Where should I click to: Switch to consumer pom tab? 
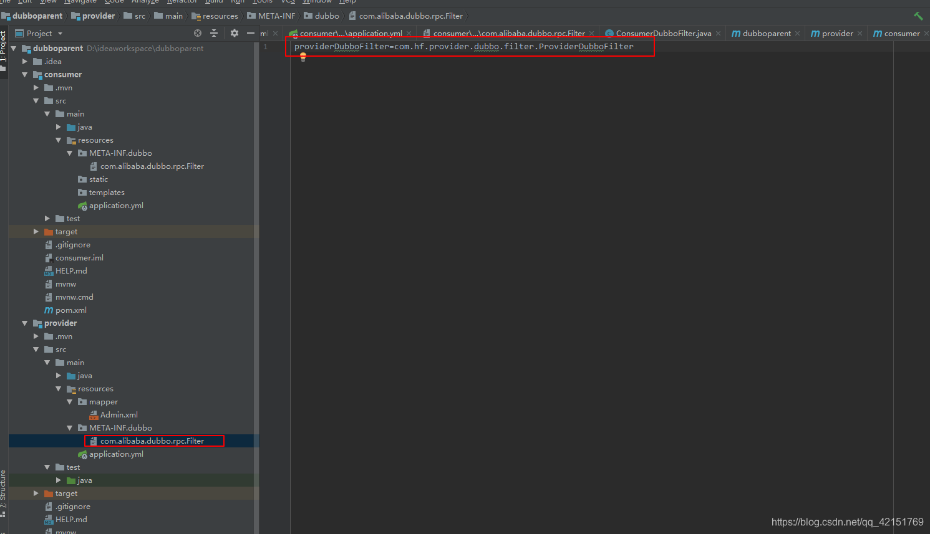pyautogui.click(x=896, y=33)
